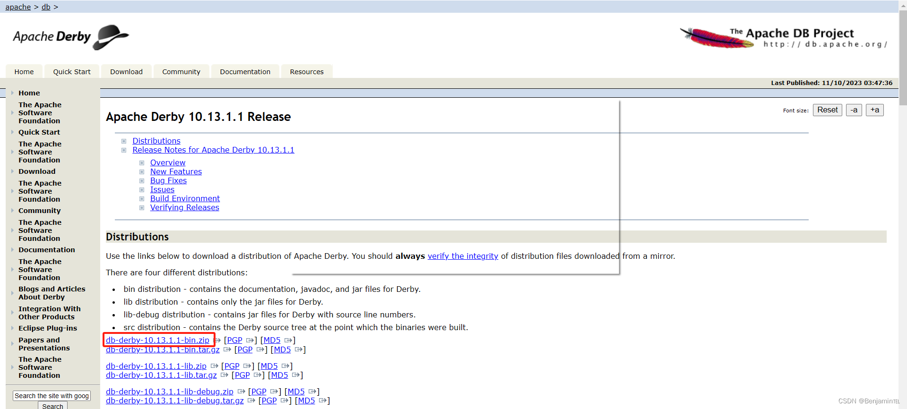Open the Community tab
The height and width of the screenshot is (409, 907).
[181, 72]
